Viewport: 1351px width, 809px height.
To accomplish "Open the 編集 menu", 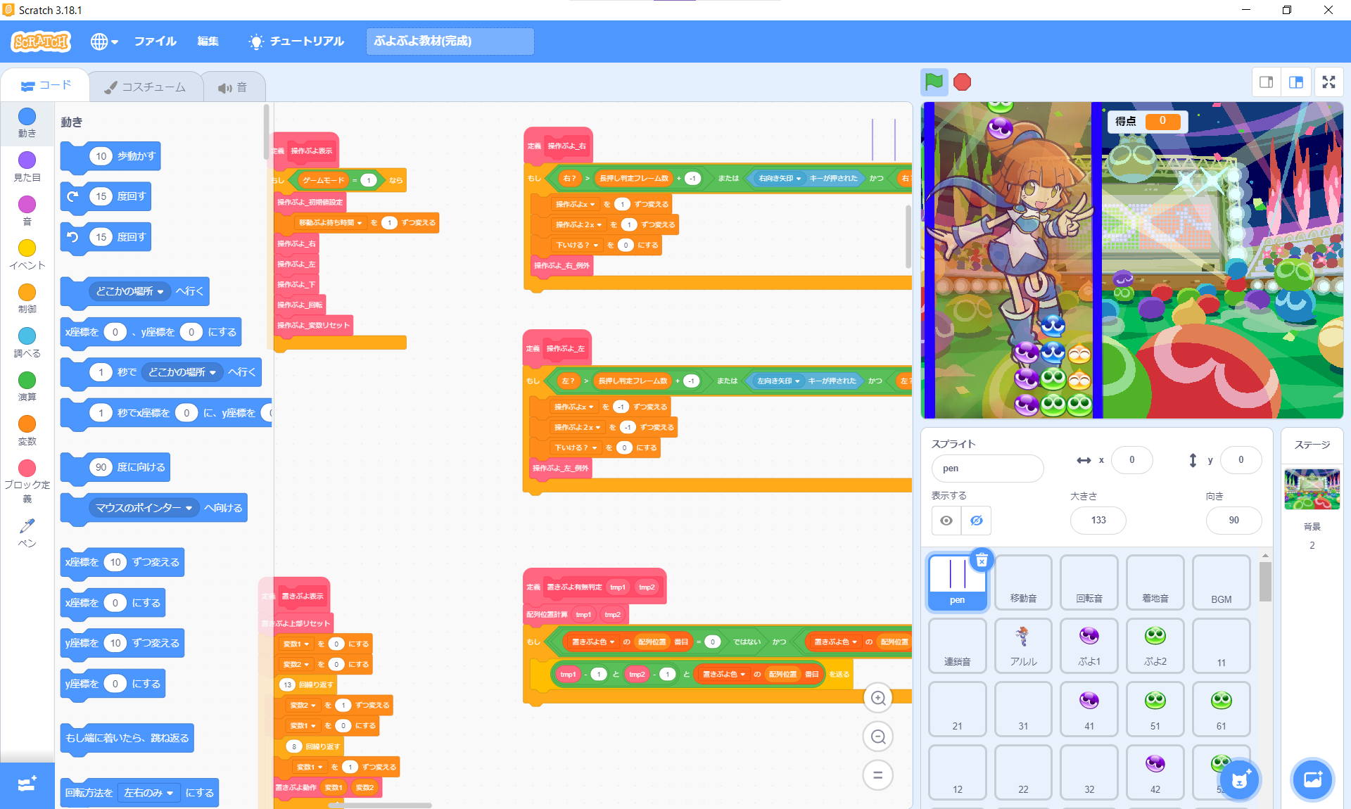I will point(208,42).
